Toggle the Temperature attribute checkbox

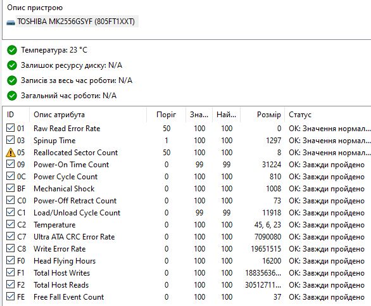click(x=10, y=224)
